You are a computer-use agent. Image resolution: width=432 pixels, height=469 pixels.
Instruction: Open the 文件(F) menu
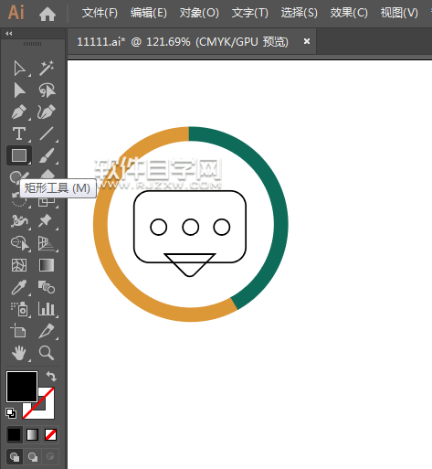click(100, 13)
